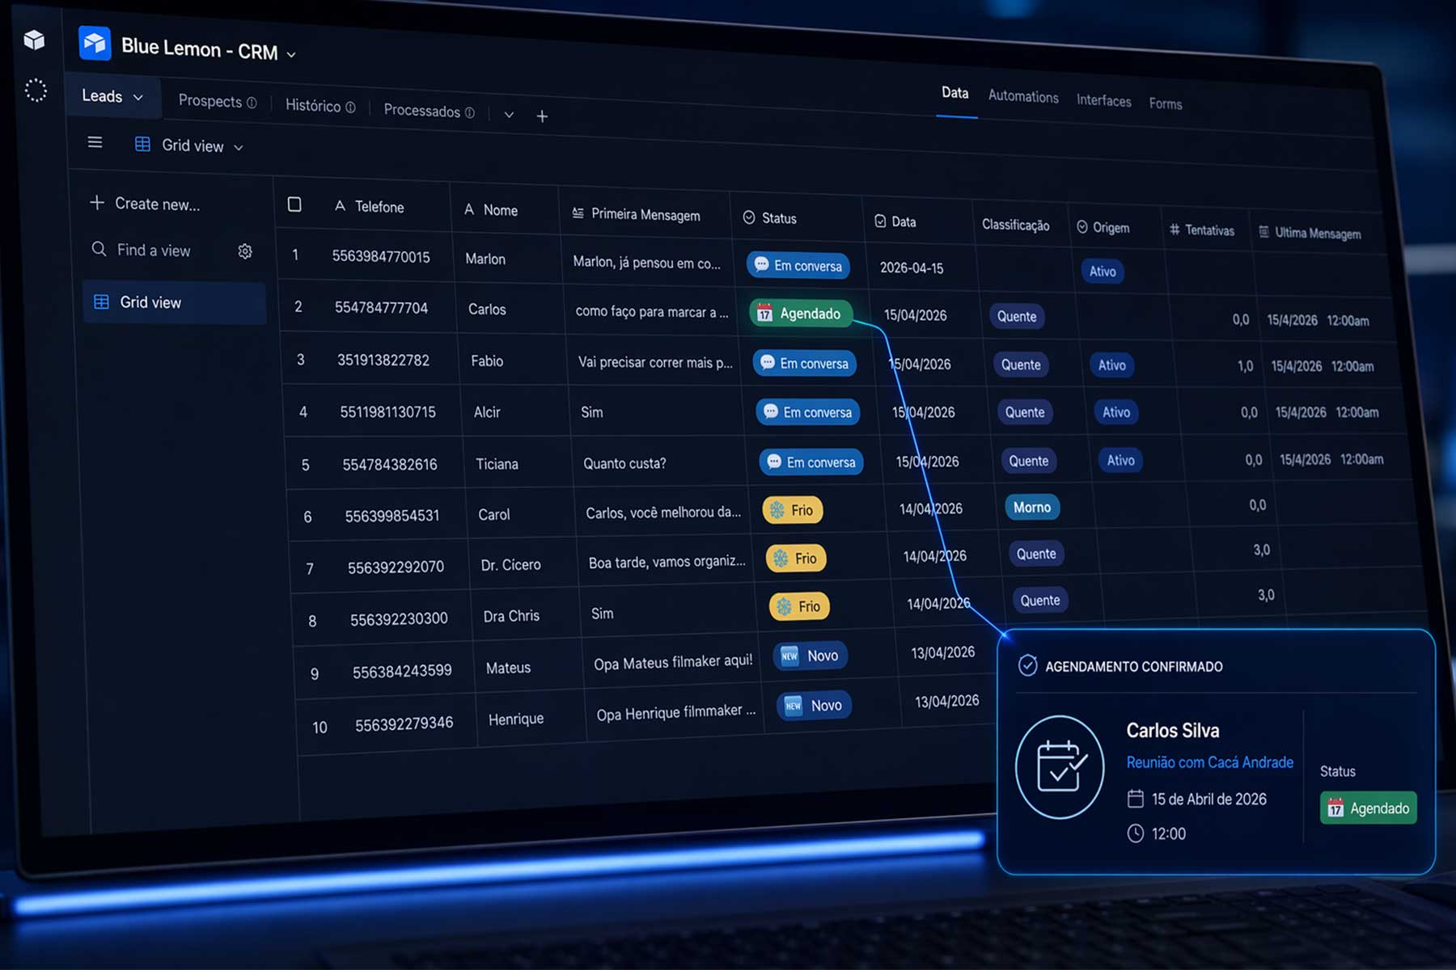1456x970 pixels.
Task: Open Reunião com Cacá Andrade link
Action: tap(1209, 762)
